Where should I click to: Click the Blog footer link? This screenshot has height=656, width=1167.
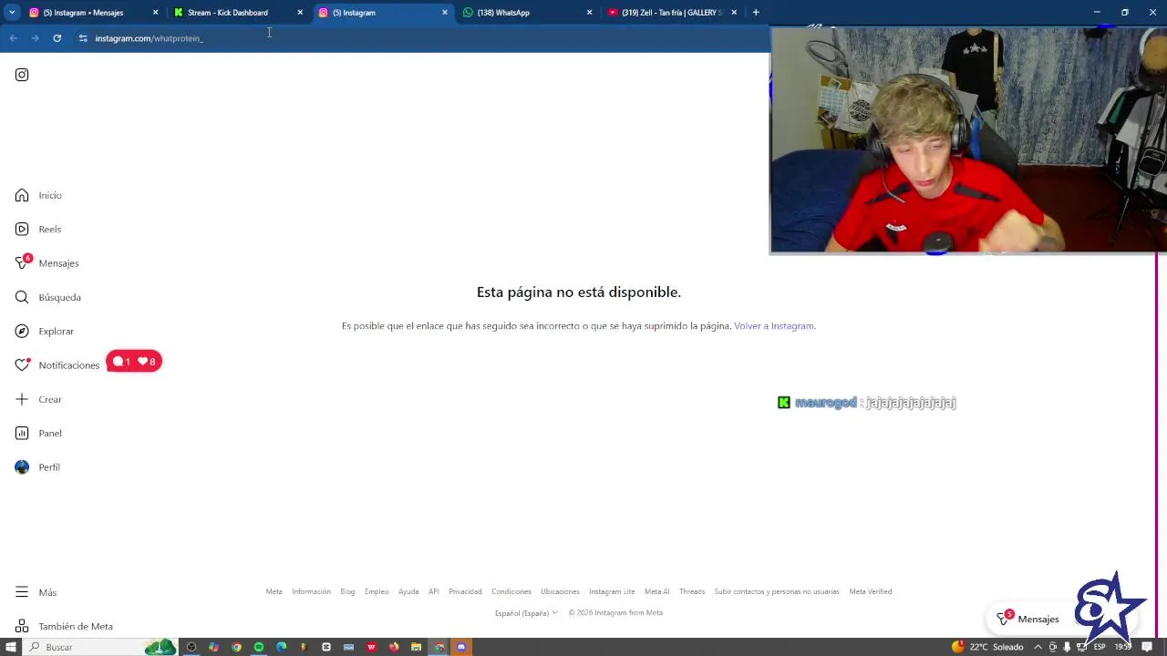pyautogui.click(x=347, y=591)
